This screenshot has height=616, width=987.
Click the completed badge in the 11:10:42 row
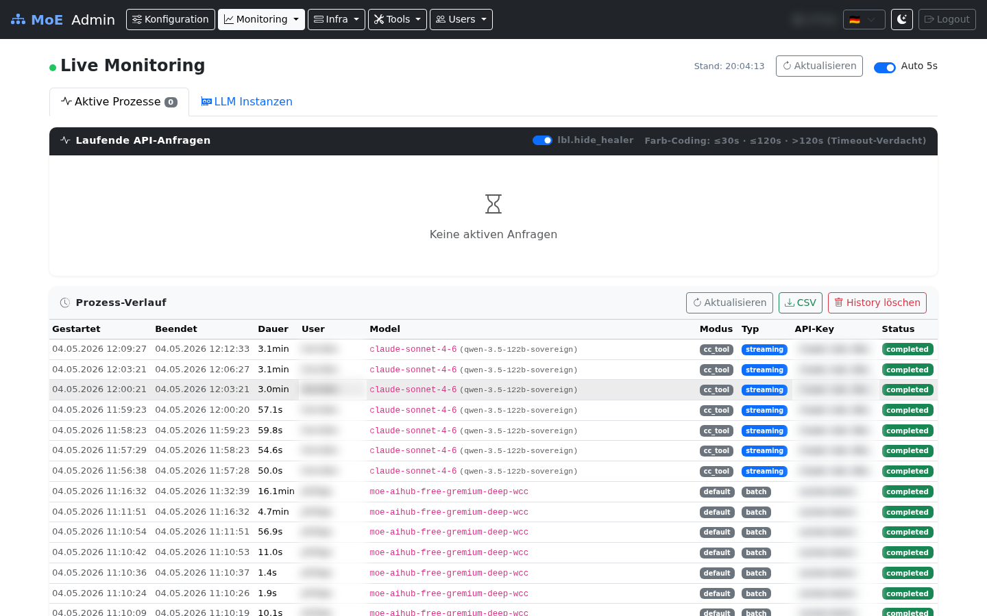(x=907, y=553)
